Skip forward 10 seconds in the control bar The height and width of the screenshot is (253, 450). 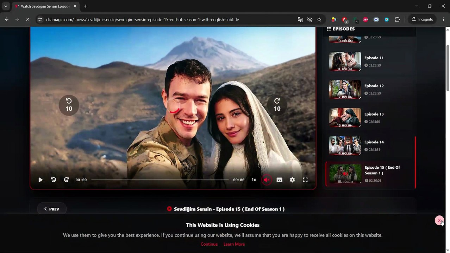pos(67,180)
